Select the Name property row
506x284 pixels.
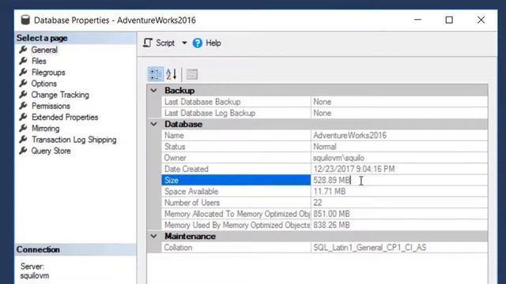324,135
